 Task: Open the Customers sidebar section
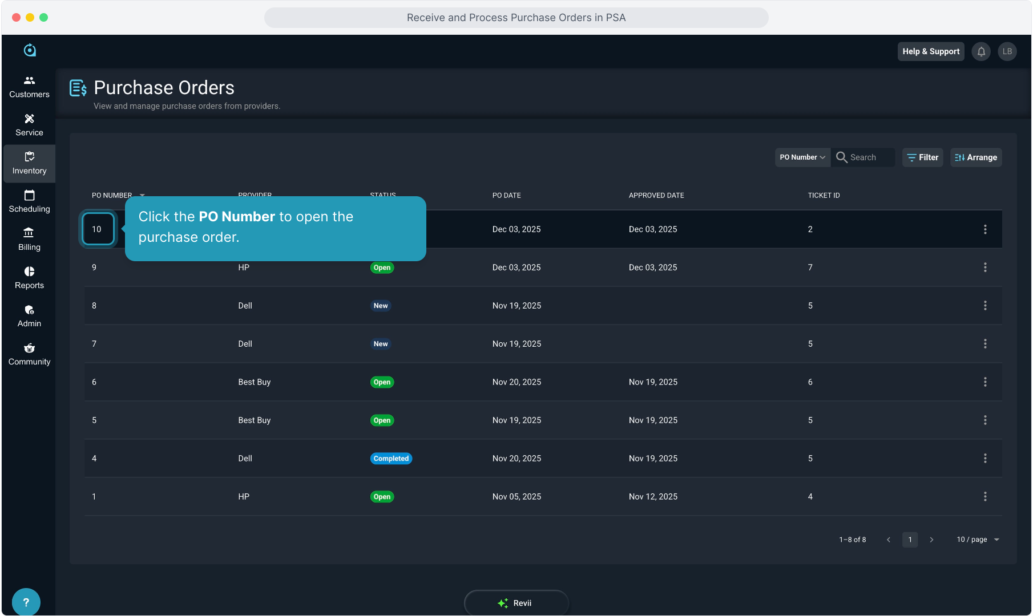(29, 87)
